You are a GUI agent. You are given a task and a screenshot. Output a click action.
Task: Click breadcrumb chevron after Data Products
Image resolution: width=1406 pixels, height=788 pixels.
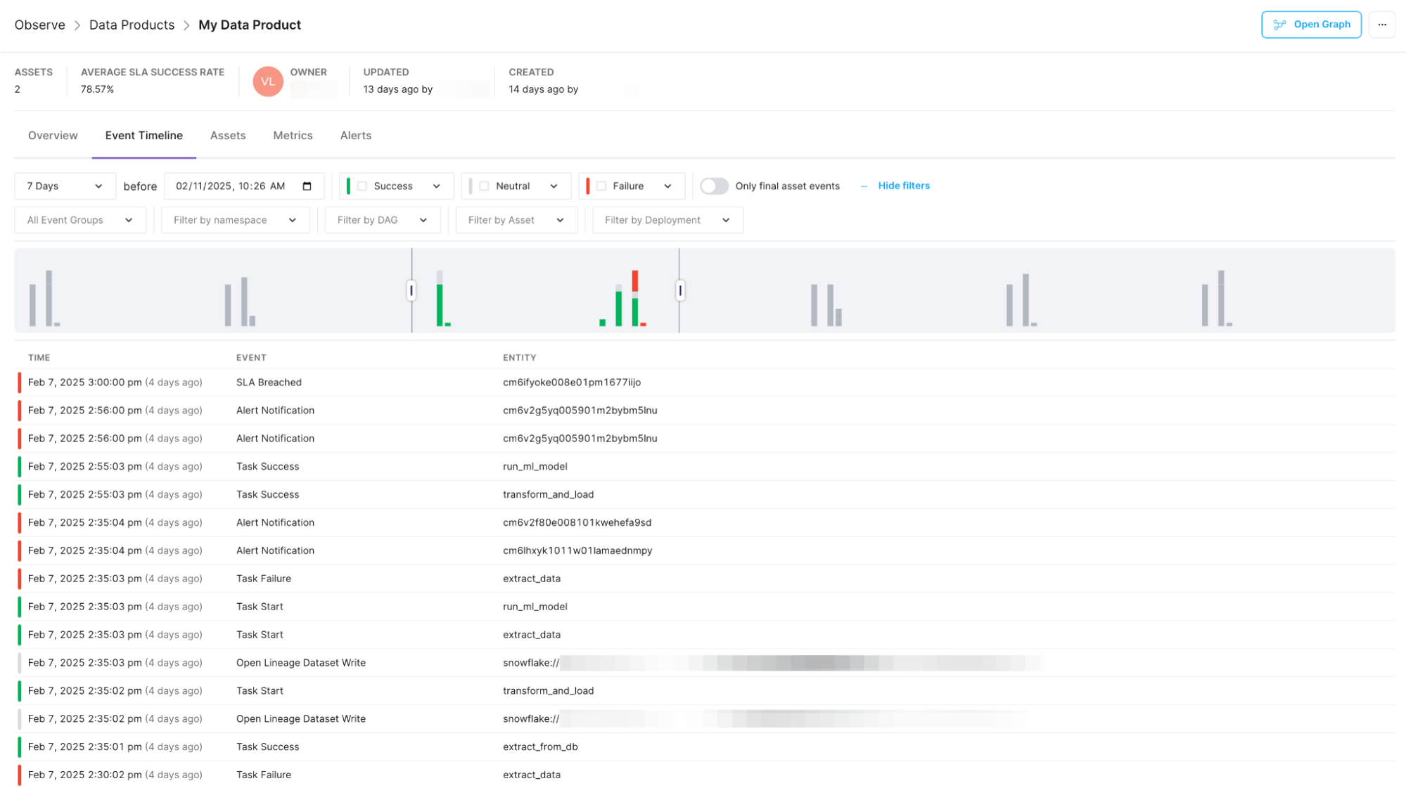(x=186, y=25)
